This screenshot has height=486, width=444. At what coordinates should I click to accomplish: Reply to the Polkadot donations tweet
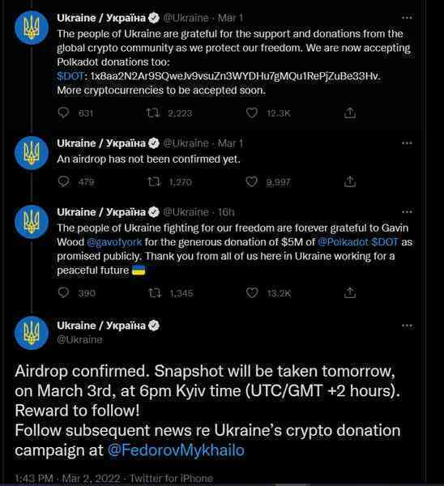click(x=63, y=113)
